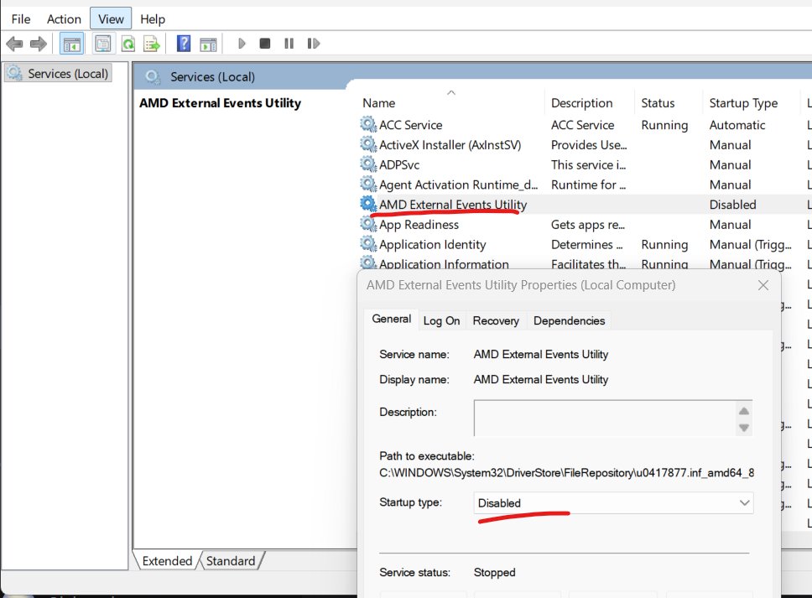Select the Agent Activation Runtime gear icon
Image resolution: width=812 pixels, height=598 pixels.
click(368, 184)
